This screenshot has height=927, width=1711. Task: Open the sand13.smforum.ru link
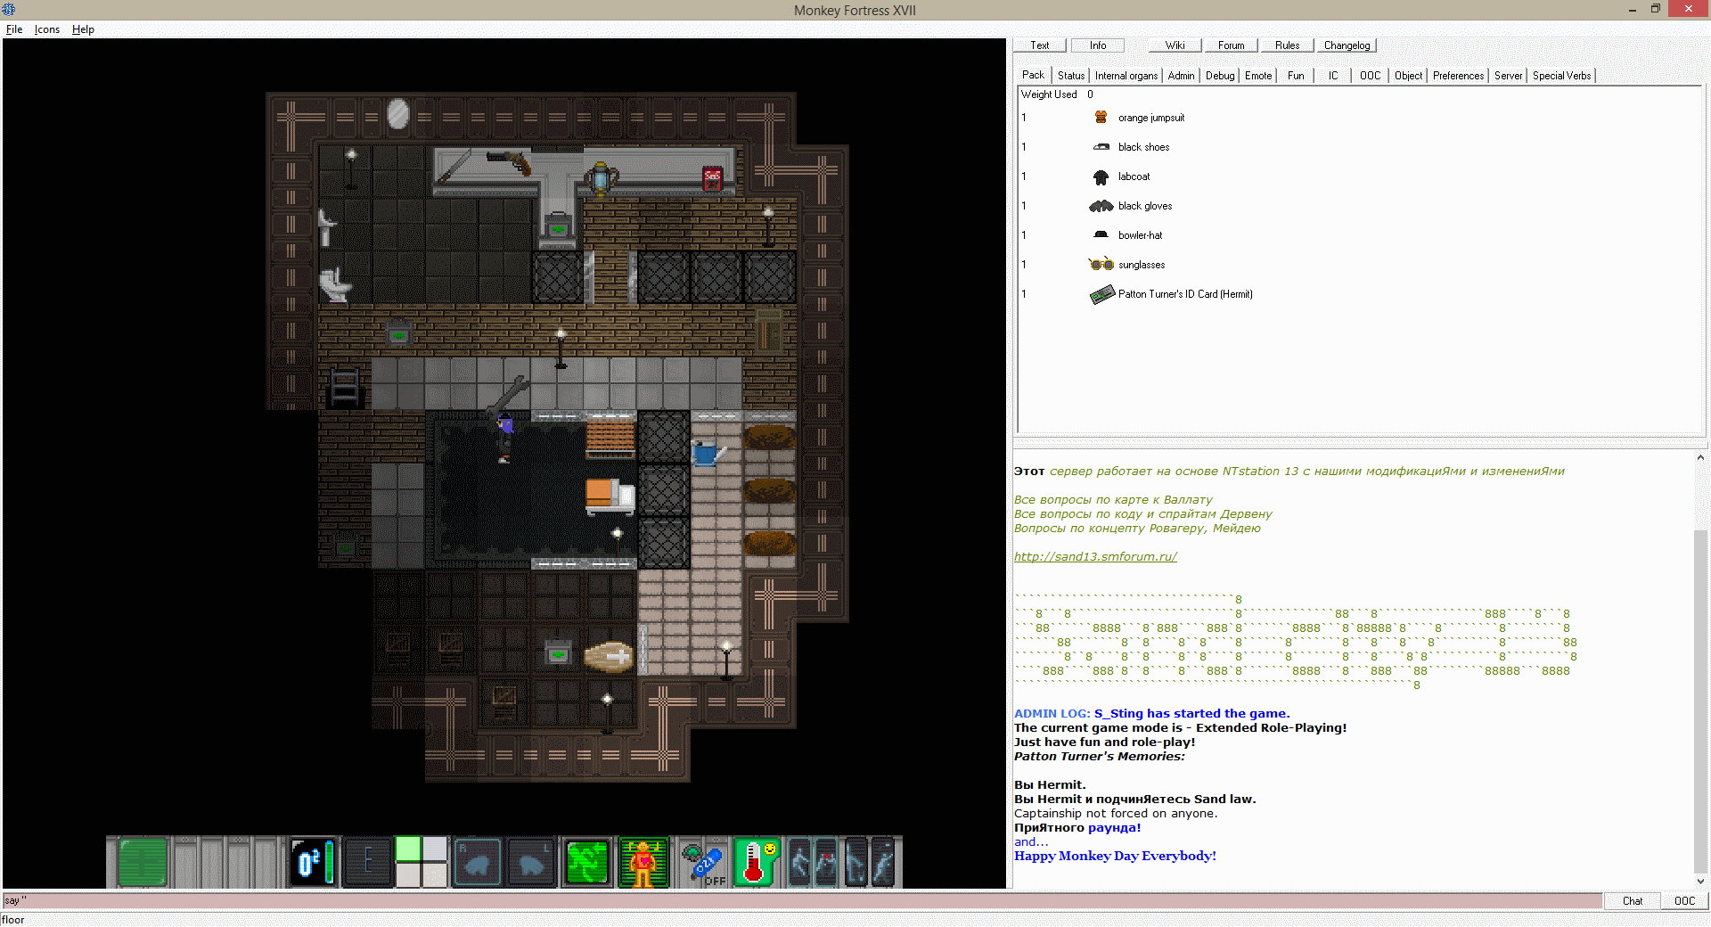point(1095,557)
